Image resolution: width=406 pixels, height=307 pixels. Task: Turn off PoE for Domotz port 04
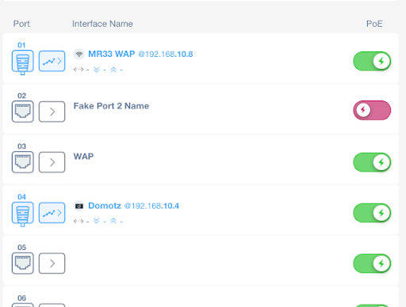(x=372, y=213)
